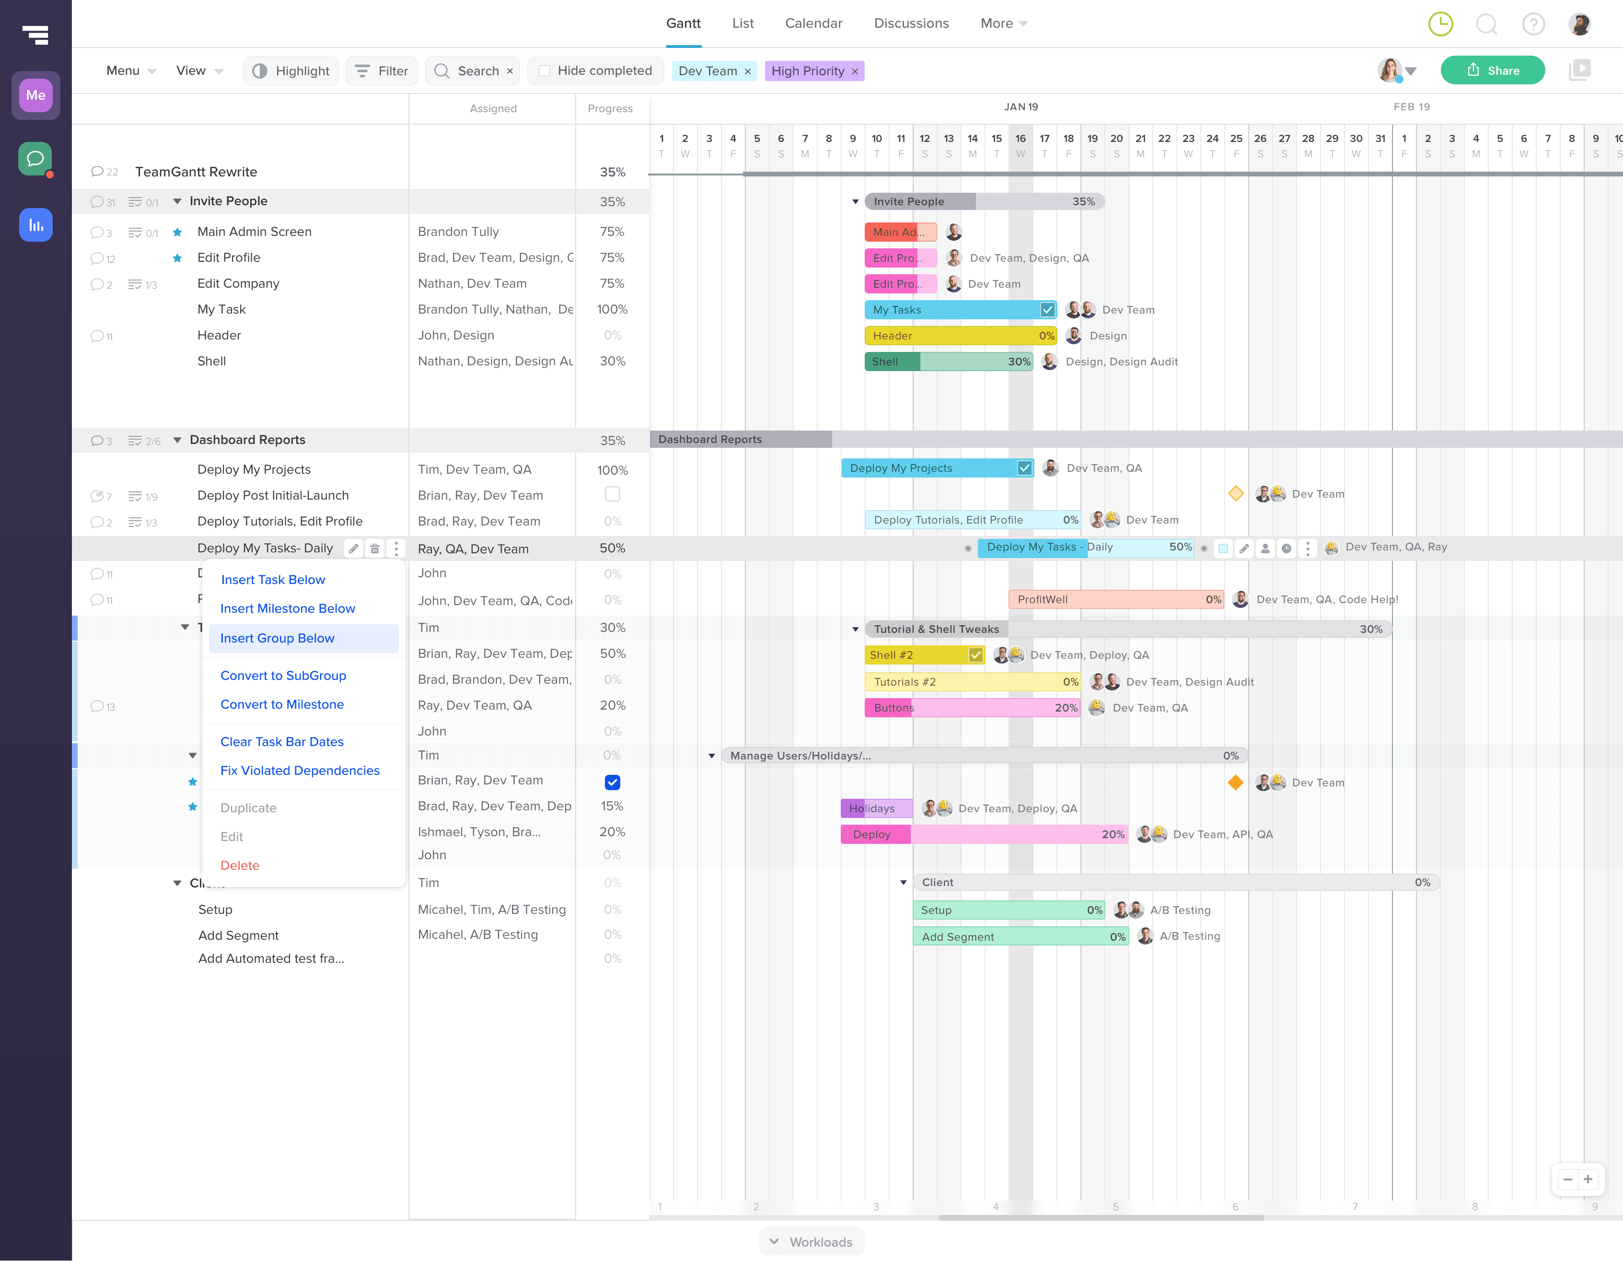Expand the Workloads panel
The height and width of the screenshot is (1261, 1623).
coord(811,1242)
